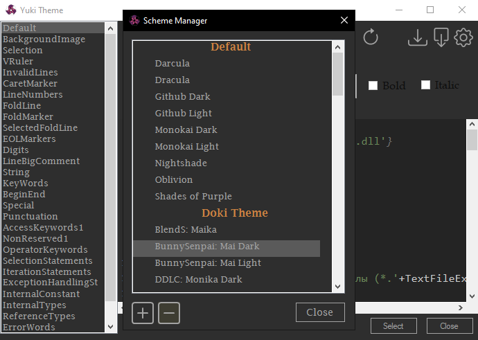This screenshot has height=340, width=478.
Task: Click code preview scroll up arrow
Action: click(472, 124)
